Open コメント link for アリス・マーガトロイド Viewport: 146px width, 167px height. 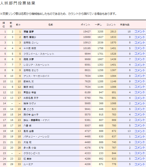tap(140, 76)
